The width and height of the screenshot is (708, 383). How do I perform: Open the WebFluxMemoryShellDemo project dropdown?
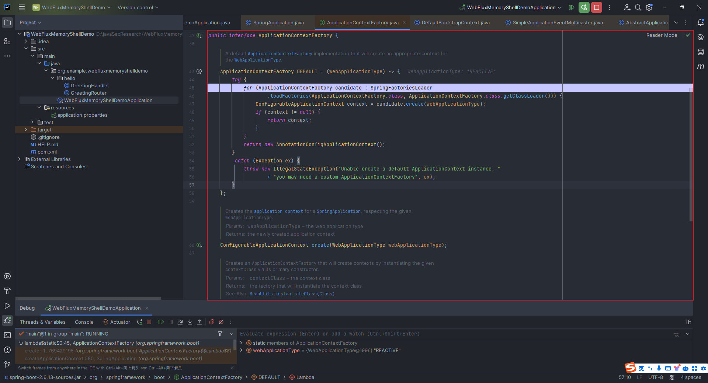tap(72, 7)
